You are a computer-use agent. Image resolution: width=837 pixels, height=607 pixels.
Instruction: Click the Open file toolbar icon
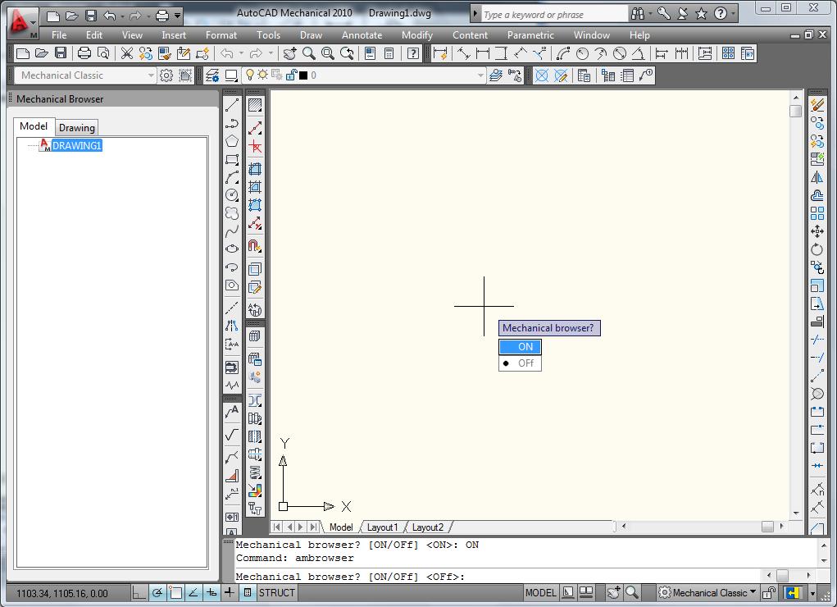42,53
